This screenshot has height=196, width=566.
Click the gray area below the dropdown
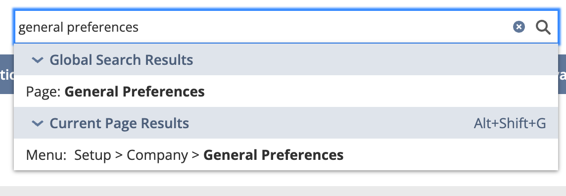283,191
